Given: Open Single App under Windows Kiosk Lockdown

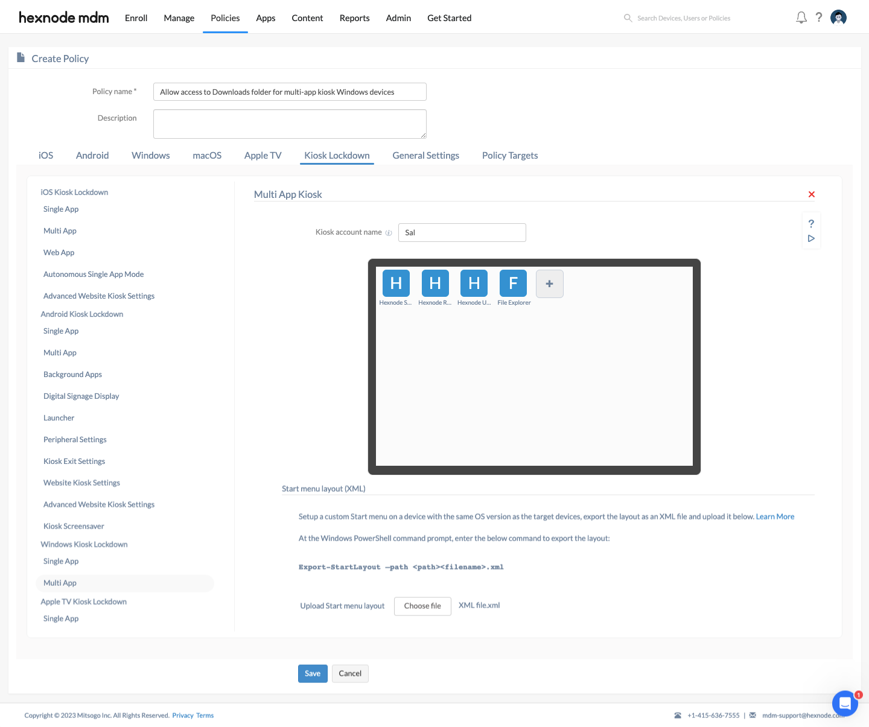Looking at the screenshot, I should [x=61, y=561].
